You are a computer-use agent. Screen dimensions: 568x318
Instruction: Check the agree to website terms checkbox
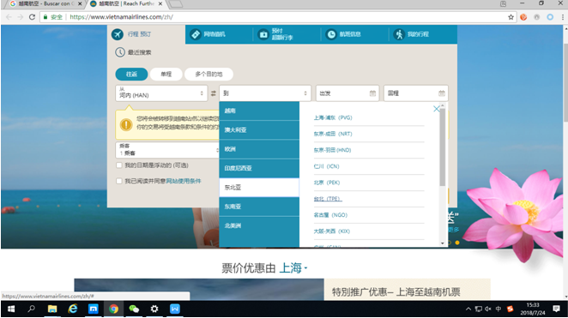click(x=118, y=181)
